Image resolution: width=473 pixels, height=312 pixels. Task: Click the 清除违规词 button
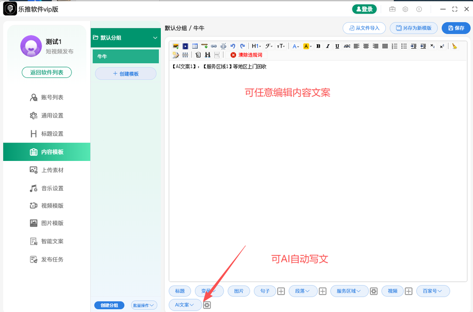coord(248,54)
